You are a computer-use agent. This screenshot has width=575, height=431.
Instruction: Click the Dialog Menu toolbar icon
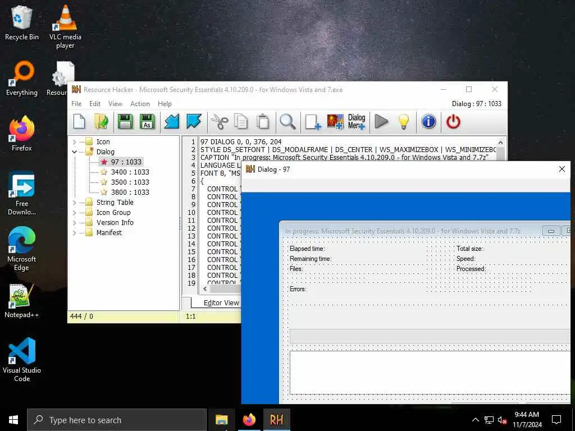357,122
